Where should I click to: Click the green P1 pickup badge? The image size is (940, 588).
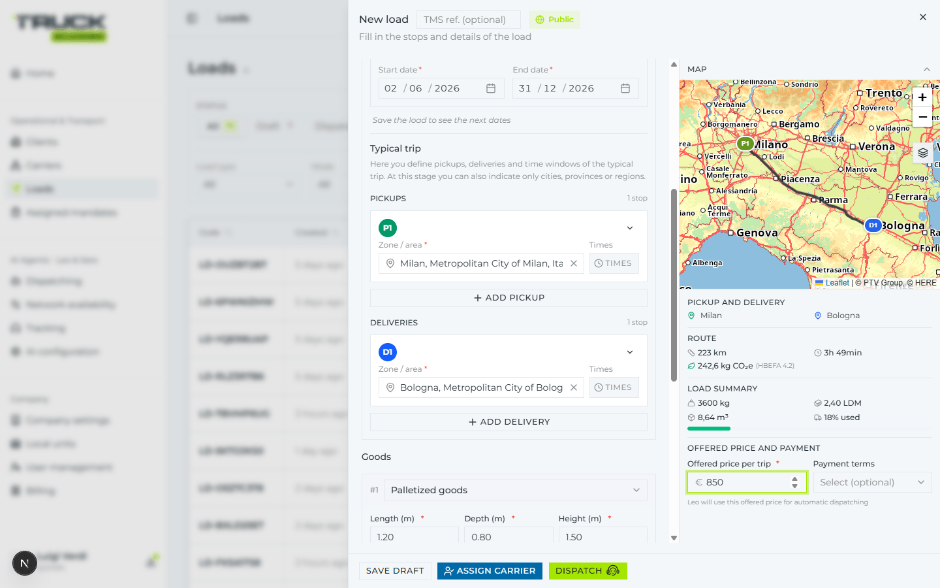click(388, 228)
